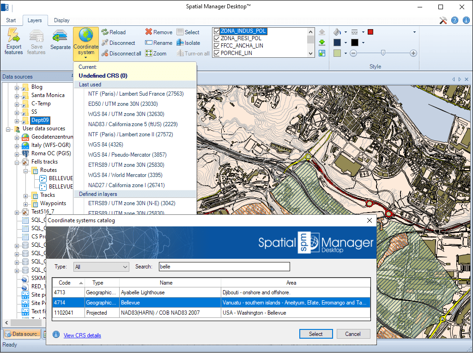473x353 pixels.
Task: Click the line style pattern icon
Action: pos(355,32)
